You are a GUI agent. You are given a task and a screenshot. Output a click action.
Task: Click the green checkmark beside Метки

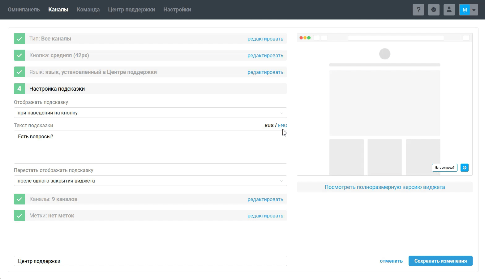point(19,216)
